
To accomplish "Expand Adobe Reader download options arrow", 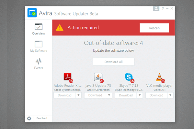I will point(78,95).
